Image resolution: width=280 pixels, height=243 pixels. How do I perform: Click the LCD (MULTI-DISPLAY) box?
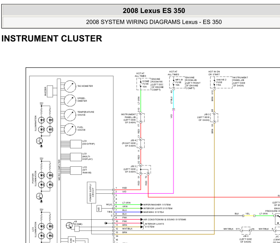76,157
